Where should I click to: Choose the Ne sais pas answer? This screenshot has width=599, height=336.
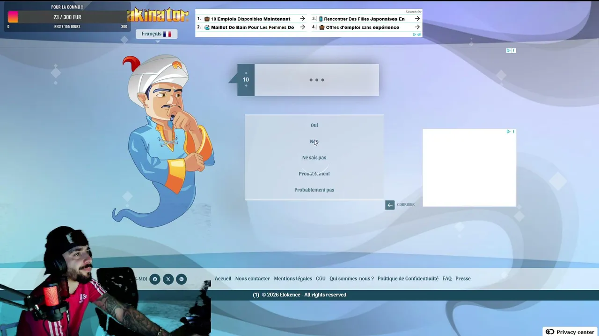[x=314, y=158]
